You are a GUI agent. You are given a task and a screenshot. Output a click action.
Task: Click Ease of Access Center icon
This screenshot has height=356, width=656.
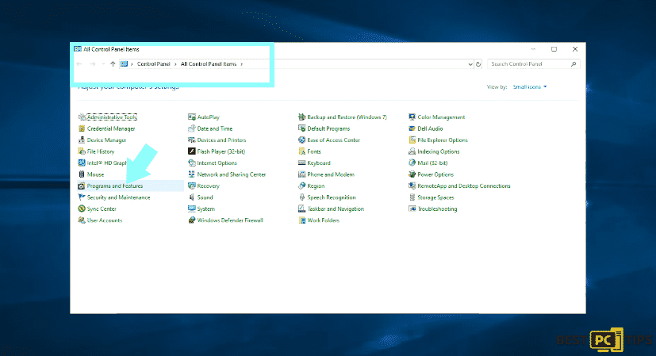pyautogui.click(x=301, y=140)
